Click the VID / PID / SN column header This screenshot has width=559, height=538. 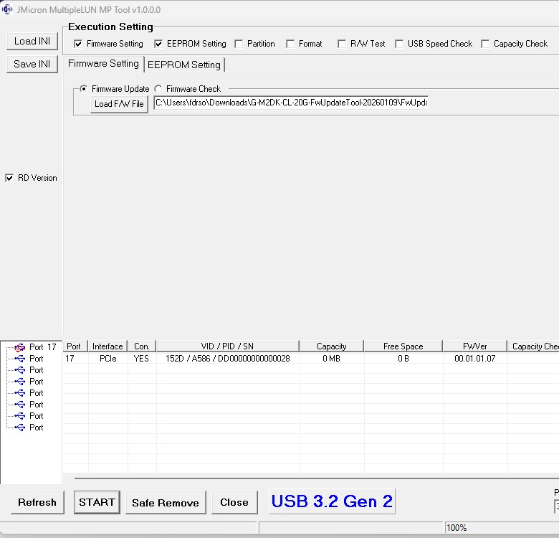point(227,346)
